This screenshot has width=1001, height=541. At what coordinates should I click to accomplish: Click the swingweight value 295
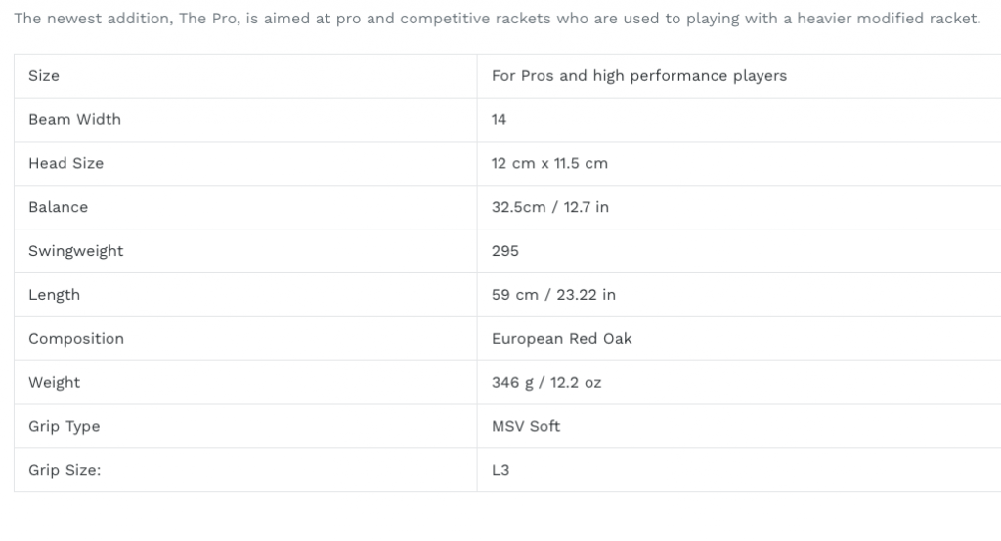click(505, 251)
